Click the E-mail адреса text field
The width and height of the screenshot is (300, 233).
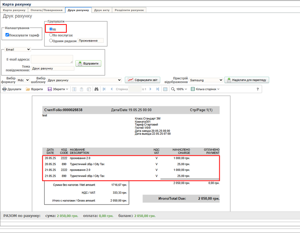(x=52, y=59)
